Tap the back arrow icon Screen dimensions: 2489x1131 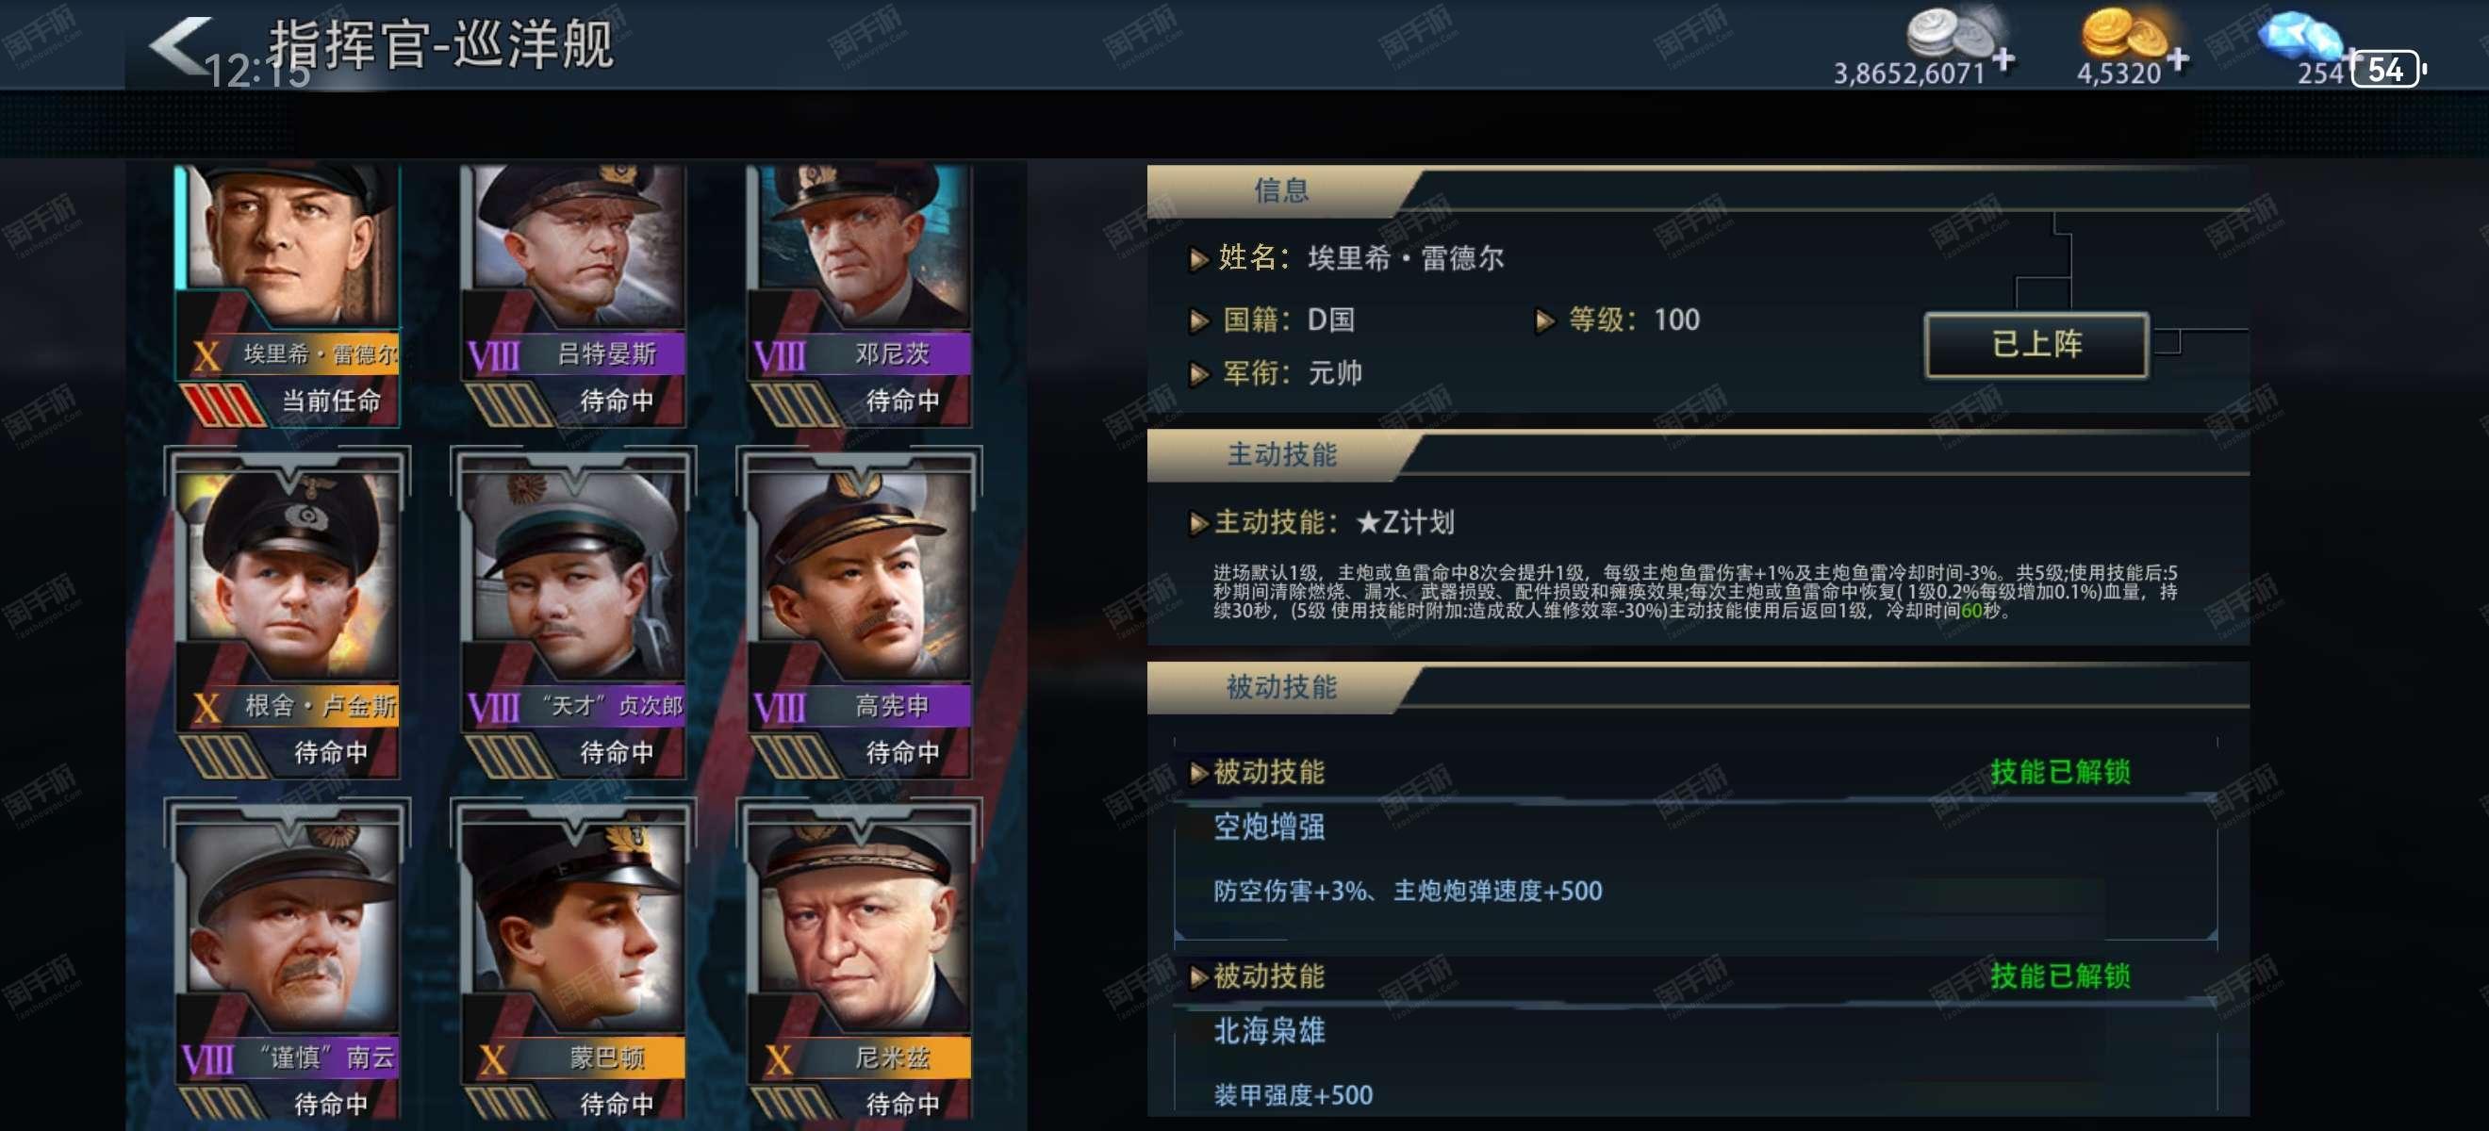pyautogui.click(x=180, y=44)
